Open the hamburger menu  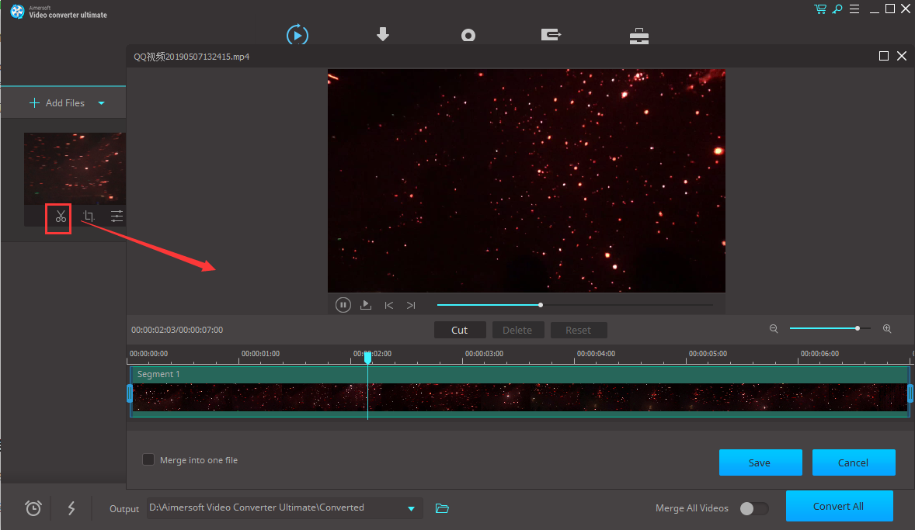(854, 9)
